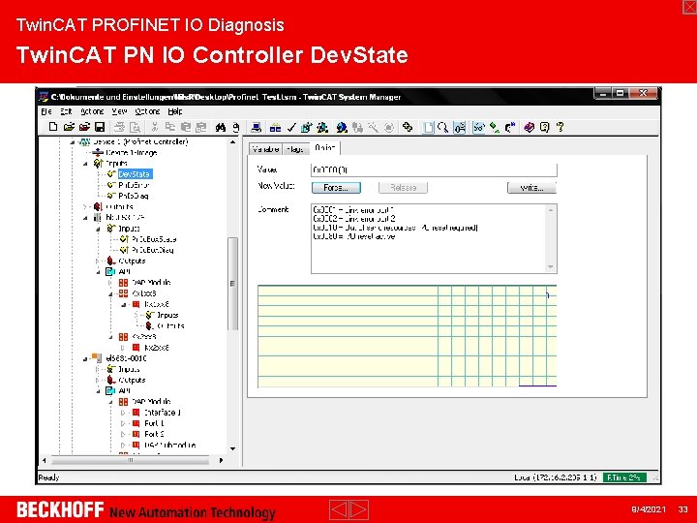Image resolution: width=697 pixels, height=523 pixels.
Task: Select DevState in the tree
Action: coord(135,174)
